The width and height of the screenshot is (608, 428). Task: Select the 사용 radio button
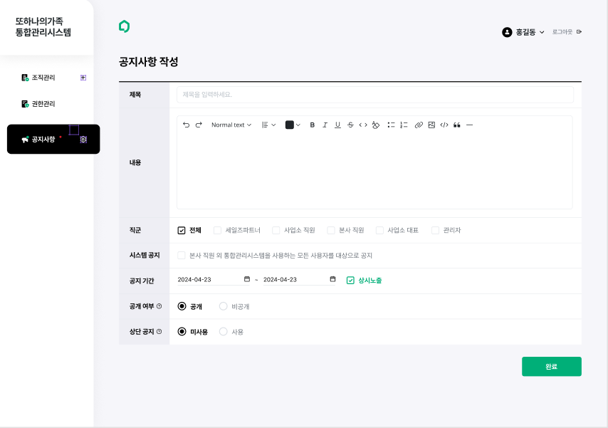tap(223, 332)
